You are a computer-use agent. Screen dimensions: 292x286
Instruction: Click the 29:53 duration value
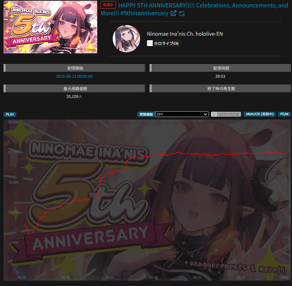220,76
